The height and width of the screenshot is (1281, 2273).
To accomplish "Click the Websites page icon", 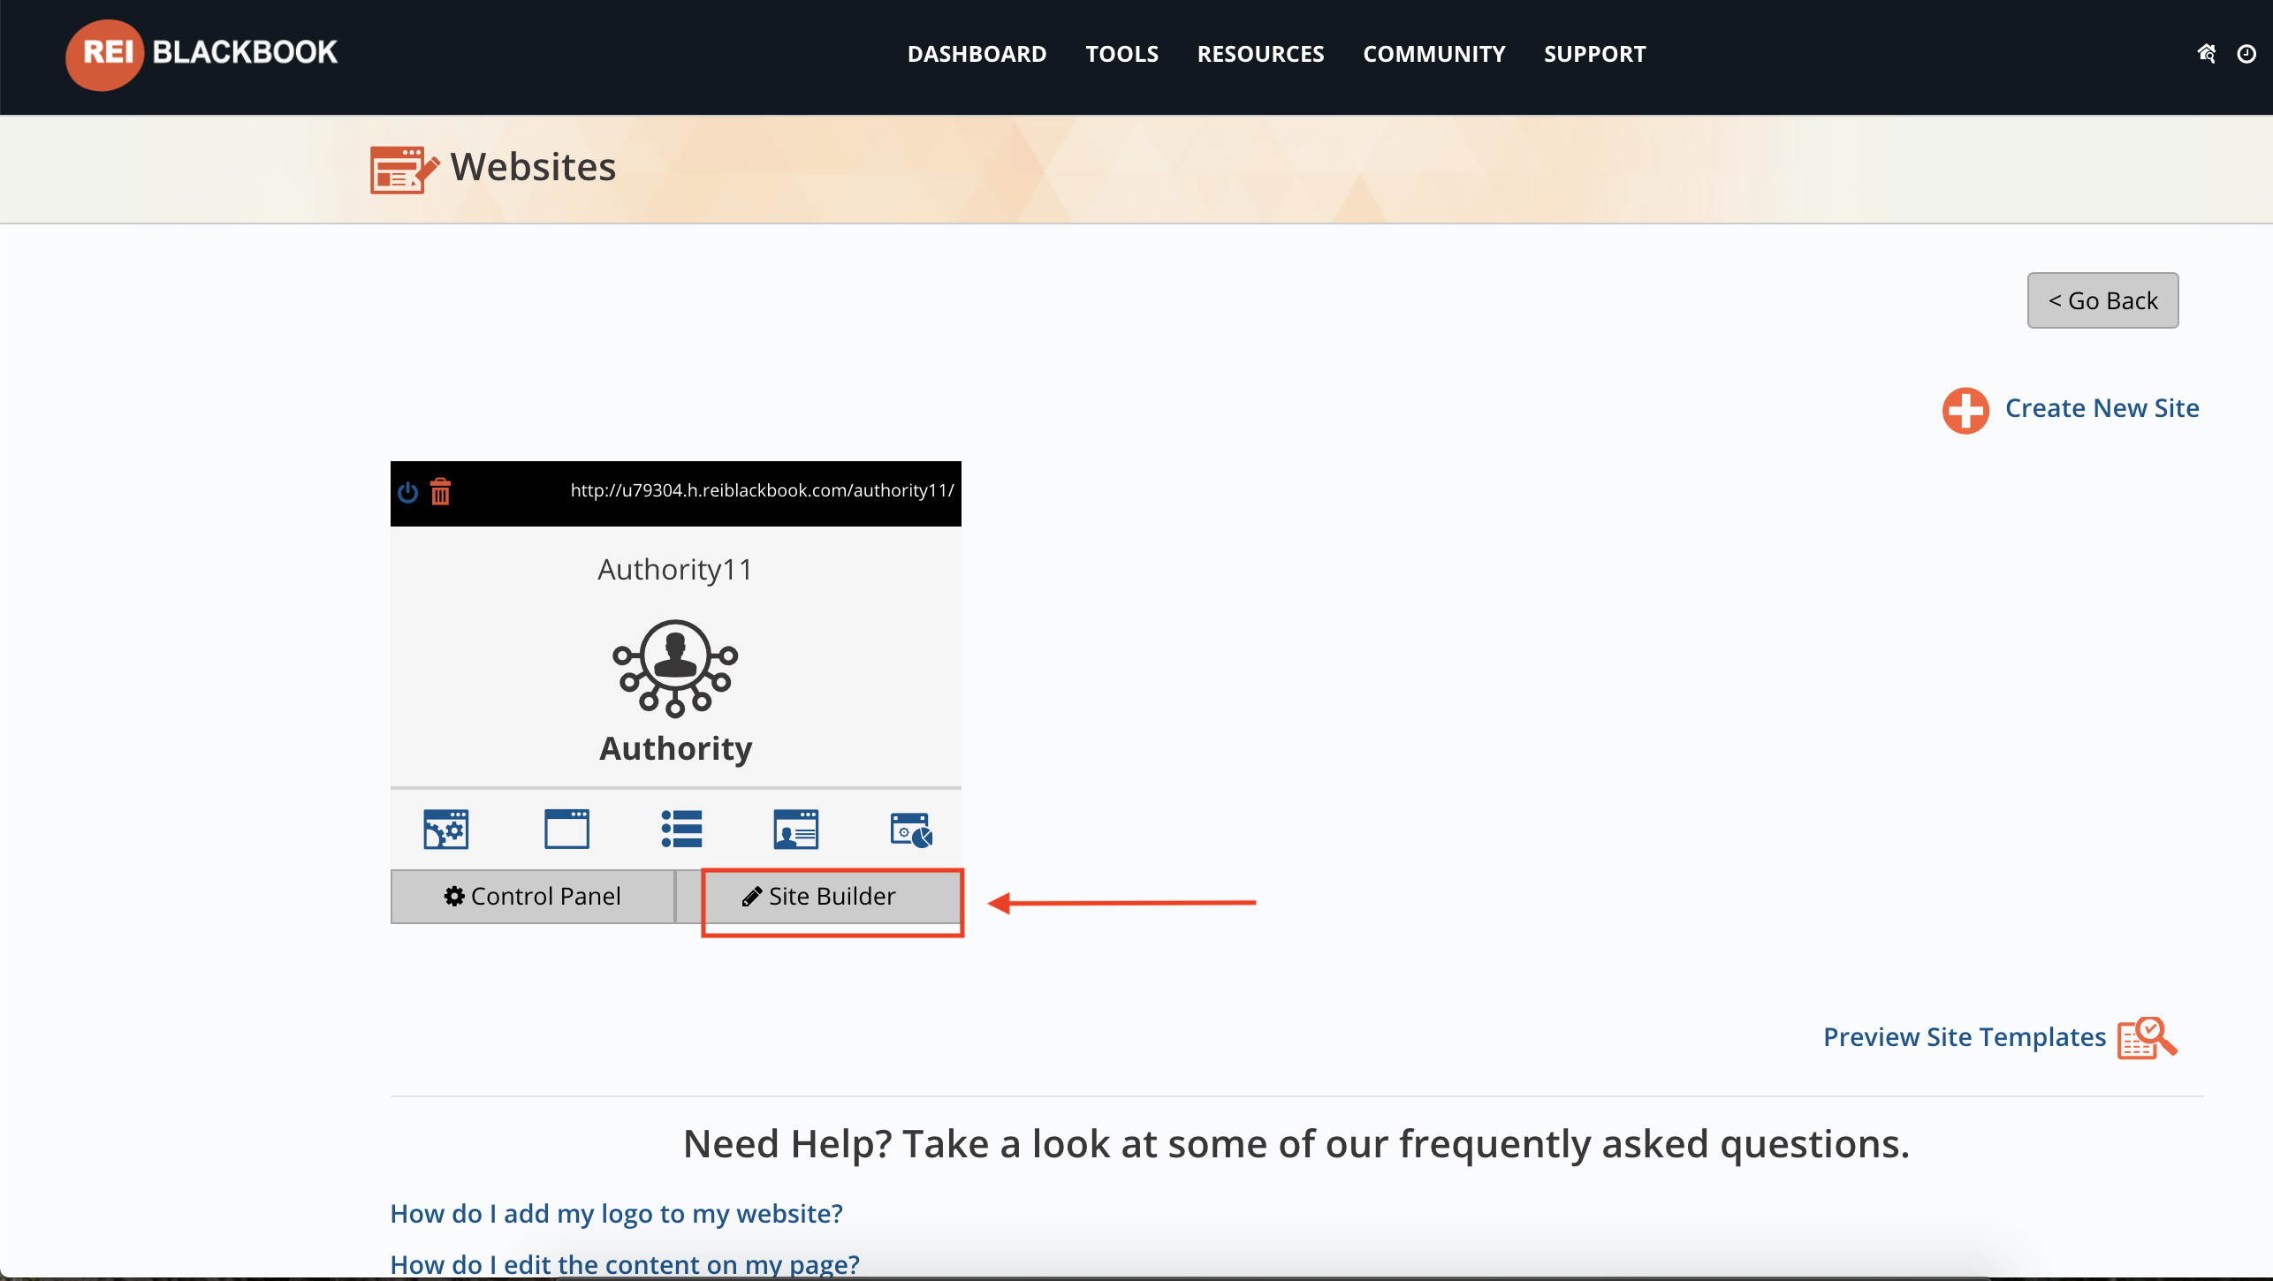I will click(x=404, y=169).
